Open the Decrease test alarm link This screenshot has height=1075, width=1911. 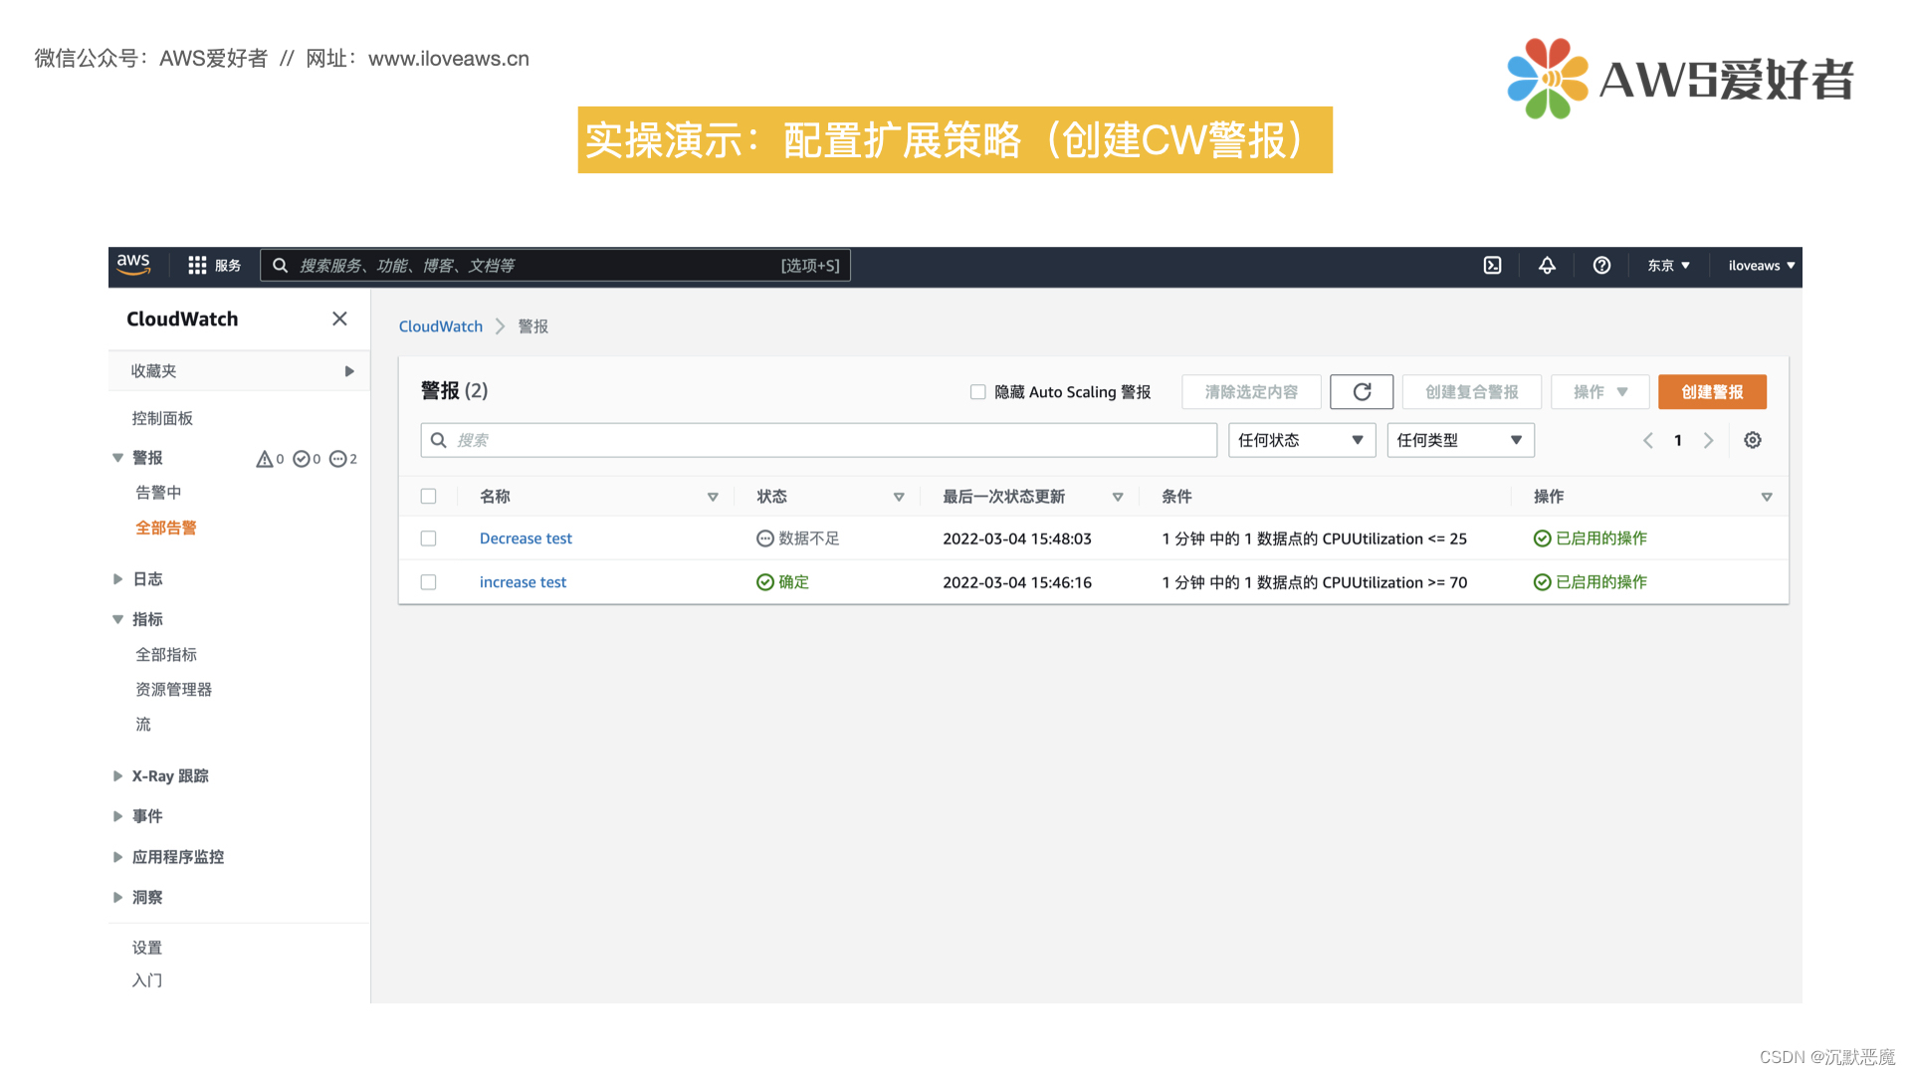[x=526, y=538]
